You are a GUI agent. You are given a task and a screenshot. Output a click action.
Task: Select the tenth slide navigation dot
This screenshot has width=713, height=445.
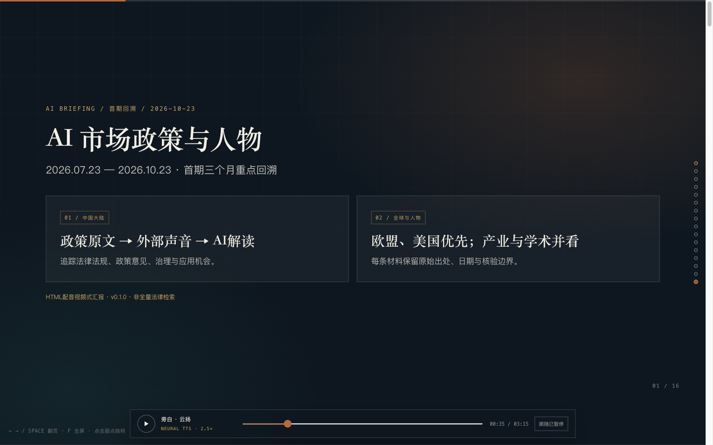point(696,234)
